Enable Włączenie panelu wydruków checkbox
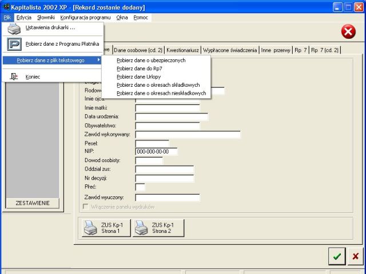The width and height of the screenshot is (366, 274). point(87,207)
